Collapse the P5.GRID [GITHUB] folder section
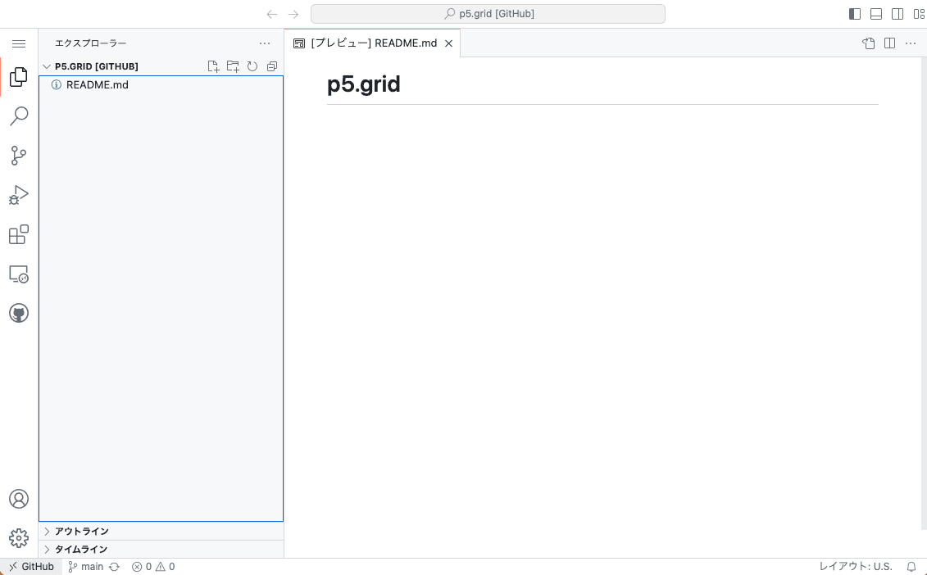 tap(96, 66)
